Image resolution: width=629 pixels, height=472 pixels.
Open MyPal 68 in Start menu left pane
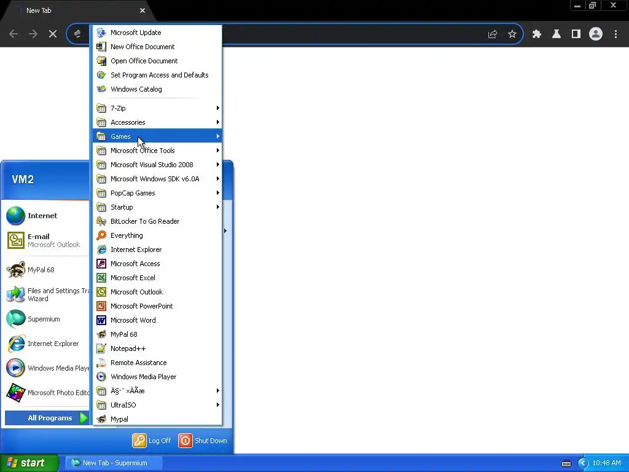[x=47, y=270]
